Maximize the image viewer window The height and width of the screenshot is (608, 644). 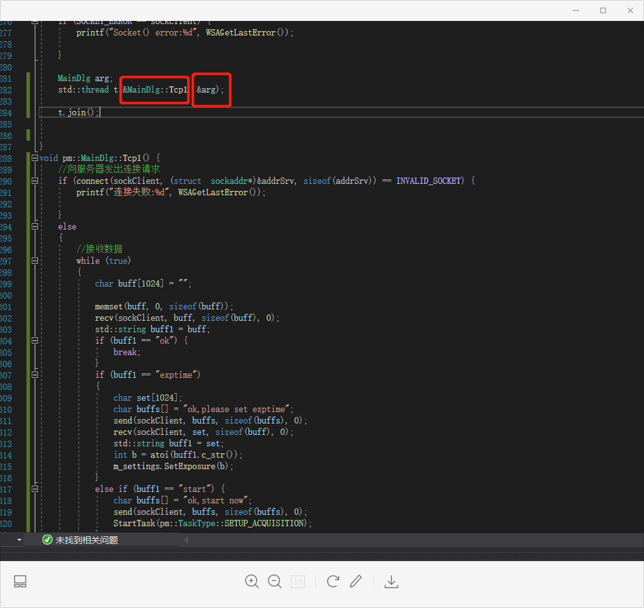(x=603, y=11)
